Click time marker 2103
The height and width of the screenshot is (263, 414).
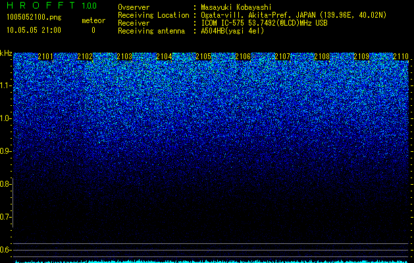tap(124, 57)
